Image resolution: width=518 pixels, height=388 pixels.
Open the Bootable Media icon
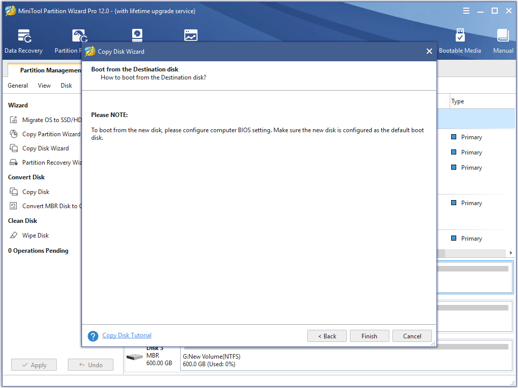pyautogui.click(x=460, y=35)
